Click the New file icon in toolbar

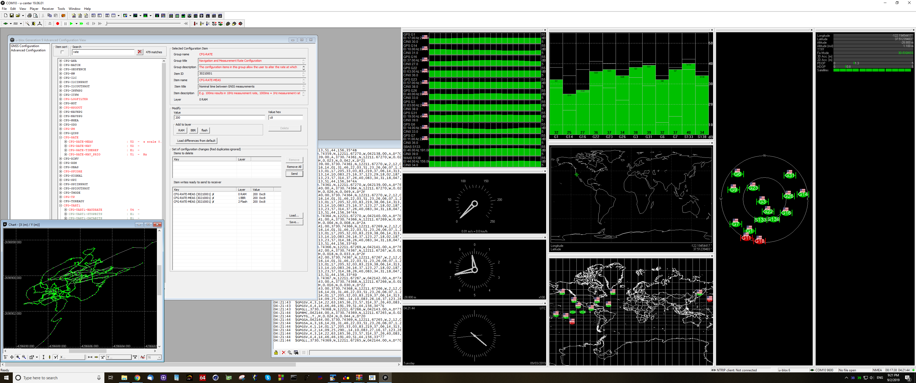click(x=6, y=16)
